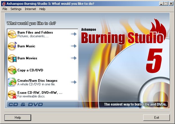Expand the Create/Burn Disc Images arrow
Image resolution: width=175 pixels, height=124 pixels.
tap(73, 82)
